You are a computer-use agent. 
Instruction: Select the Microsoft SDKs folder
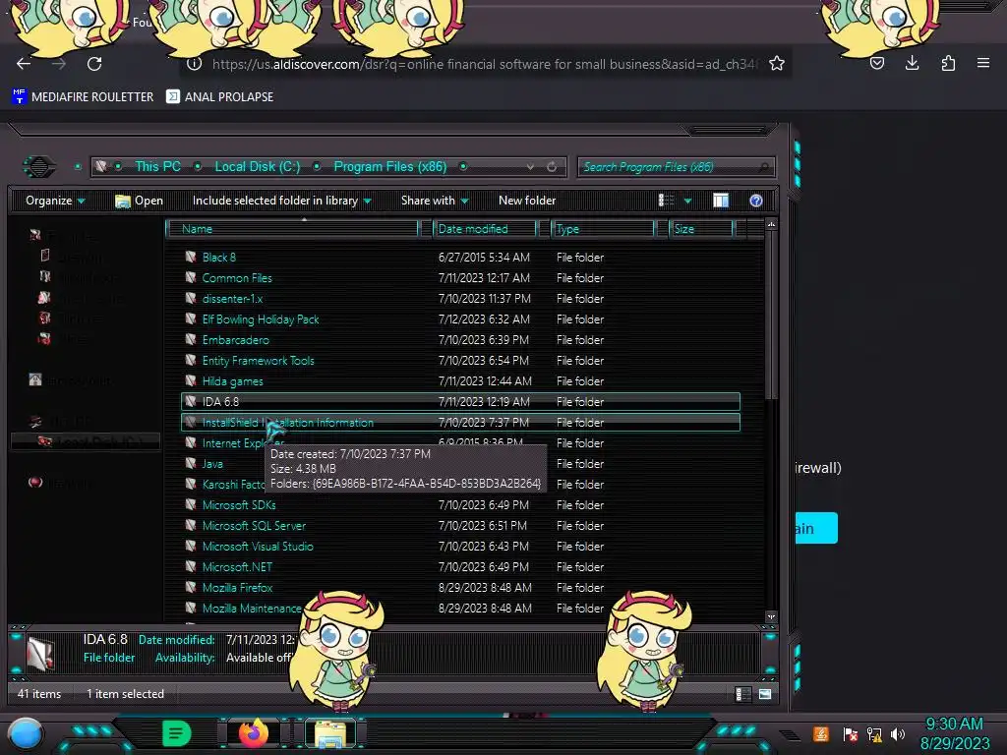click(239, 505)
